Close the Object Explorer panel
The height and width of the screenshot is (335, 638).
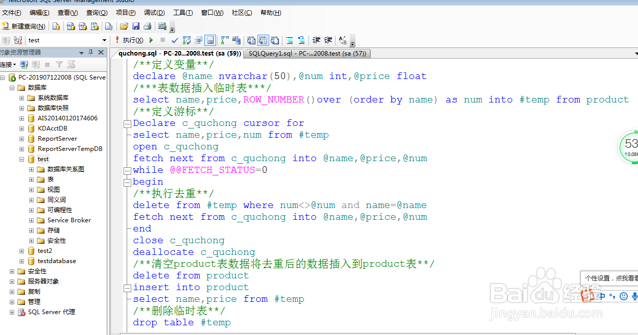(x=101, y=53)
